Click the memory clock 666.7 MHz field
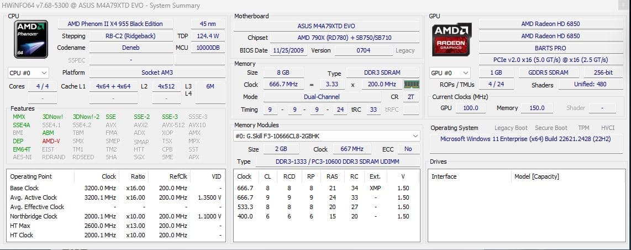This screenshot has width=631, height=250. pyautogui.click(x=283, y=85)
